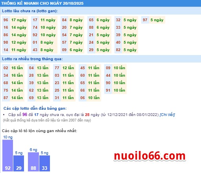Select the '14 lần' cell beside number 68
201x173 pixels.
[x=17, y=83]
